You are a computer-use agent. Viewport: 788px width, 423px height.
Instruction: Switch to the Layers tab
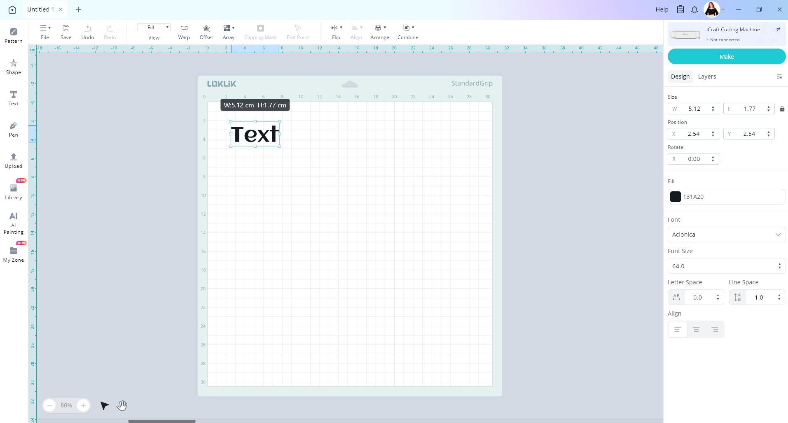[x=707, y=77]
